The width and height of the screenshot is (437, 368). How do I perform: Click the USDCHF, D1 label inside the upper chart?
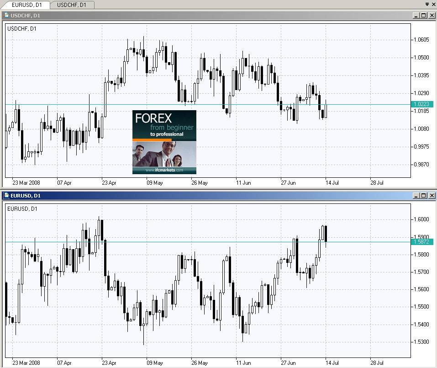(x=22, y=28)
